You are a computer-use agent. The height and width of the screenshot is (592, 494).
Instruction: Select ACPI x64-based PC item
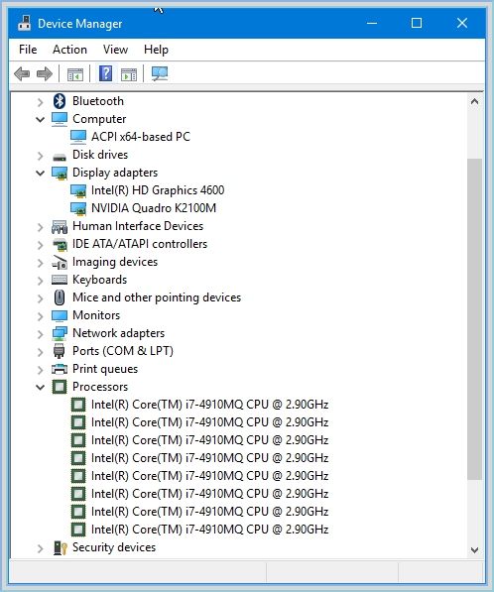coord(141,137)
